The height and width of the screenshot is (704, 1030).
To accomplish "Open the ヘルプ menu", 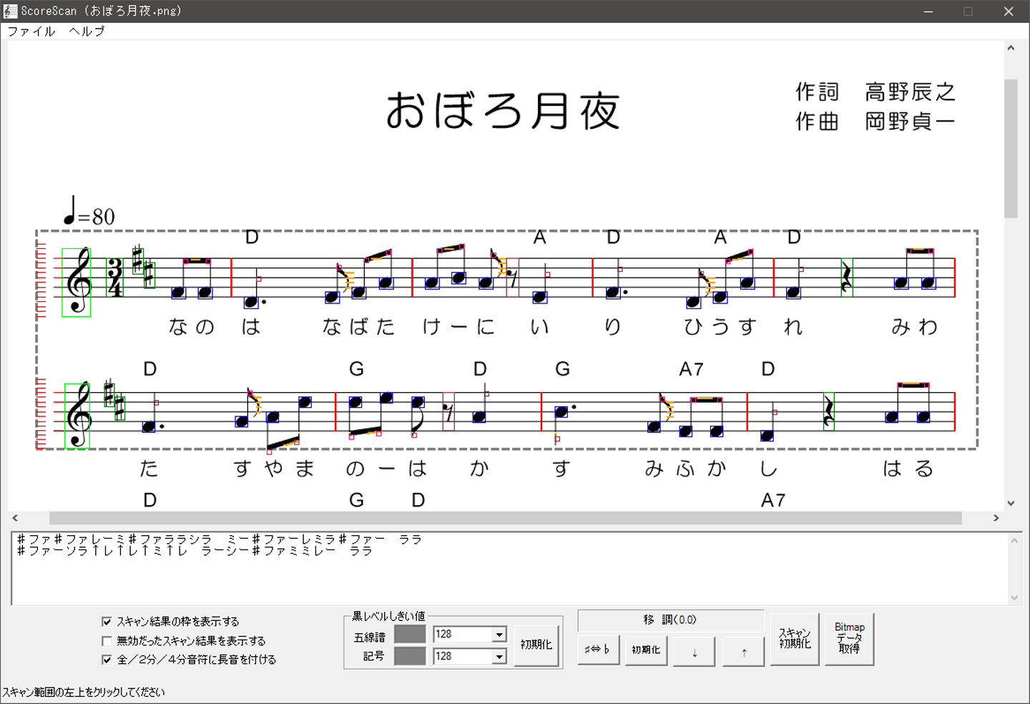I will click(x=87, y=31).
